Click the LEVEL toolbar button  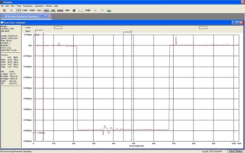pos(25,11)
